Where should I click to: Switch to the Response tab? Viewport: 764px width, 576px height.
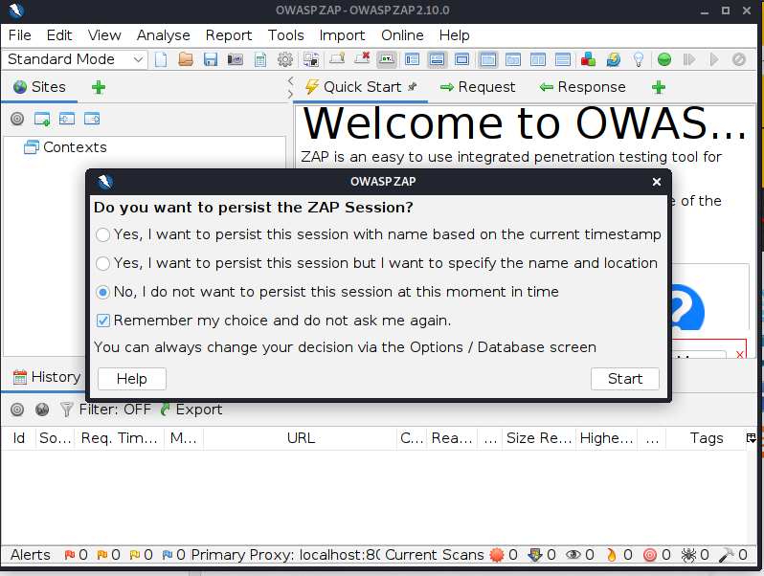(583, 87)
